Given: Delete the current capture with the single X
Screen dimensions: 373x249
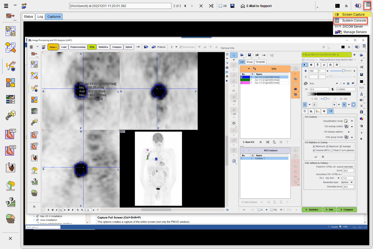Looking at the screenshot, I should 201,6.
